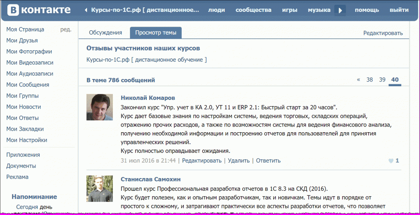Open Мои Аудиозаписи in sidebar
The width and height of the screenshot is (420, 215).
click(30, 74)
